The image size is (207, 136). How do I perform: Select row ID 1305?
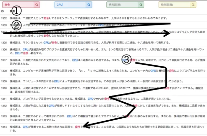click(x=4, y=42)
